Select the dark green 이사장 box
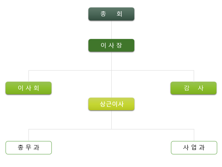This screenshot has height=167, width=222. (x=111, y=45)
